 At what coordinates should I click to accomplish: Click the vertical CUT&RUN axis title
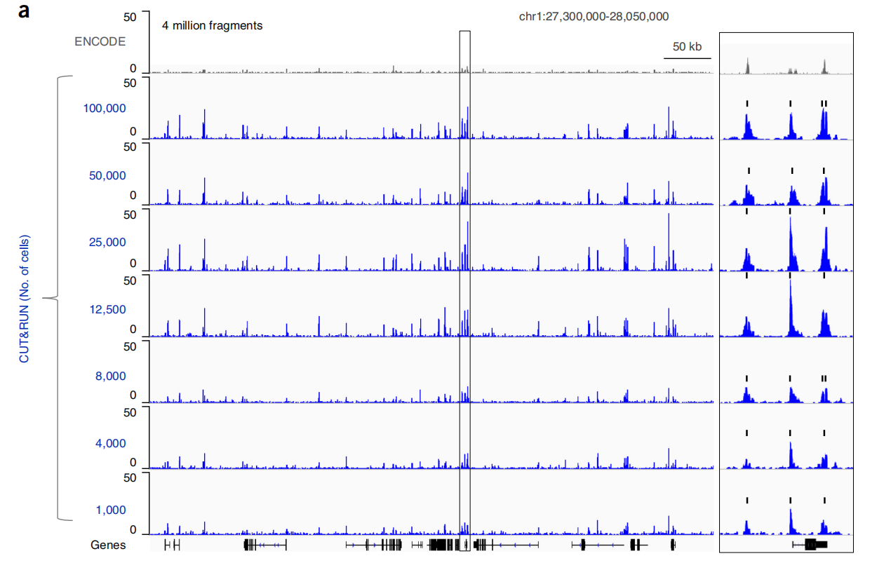pos(25,299)
